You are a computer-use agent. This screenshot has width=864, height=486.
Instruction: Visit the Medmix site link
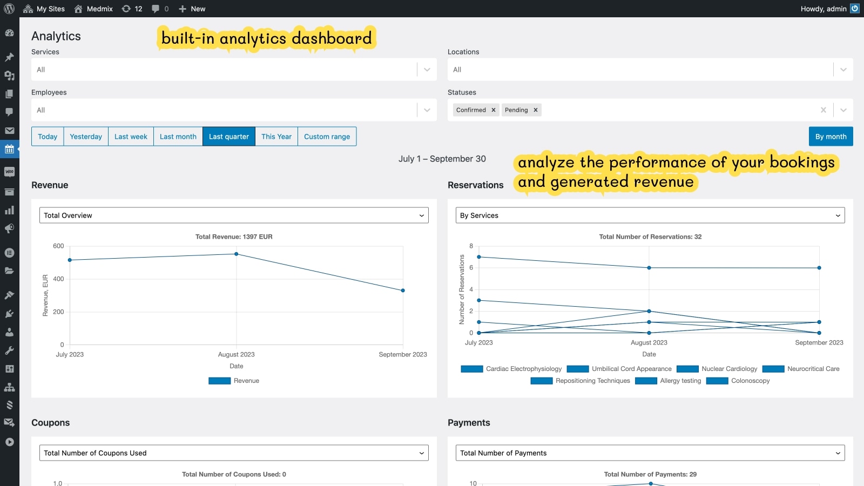coord(93,9)
